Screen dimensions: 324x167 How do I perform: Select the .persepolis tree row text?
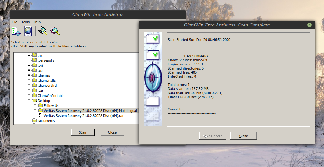click(x=46, y=60)
